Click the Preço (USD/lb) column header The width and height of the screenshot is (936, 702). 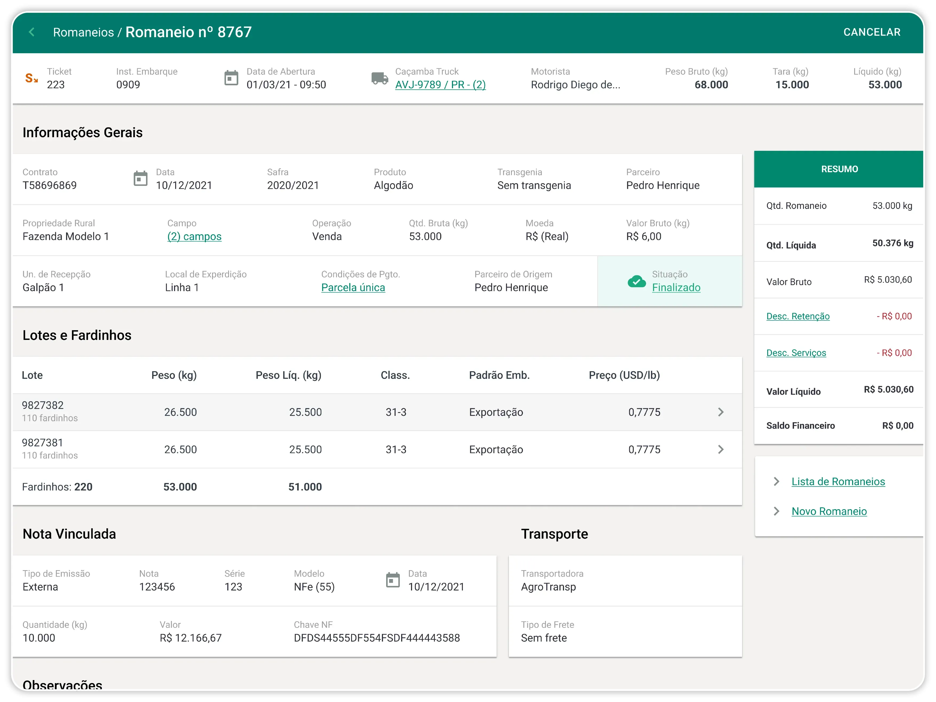624,375
